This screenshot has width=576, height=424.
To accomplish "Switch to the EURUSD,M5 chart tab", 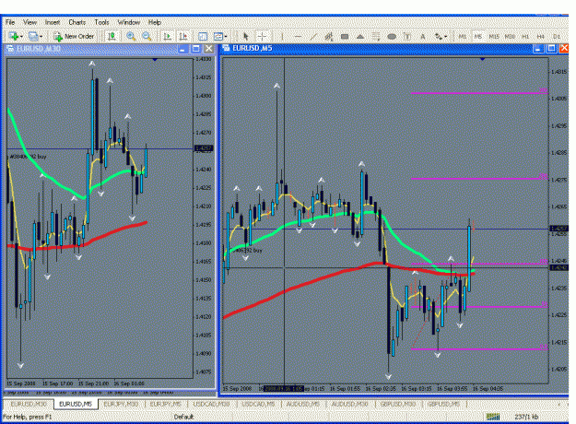I will (x=76, y=404).
